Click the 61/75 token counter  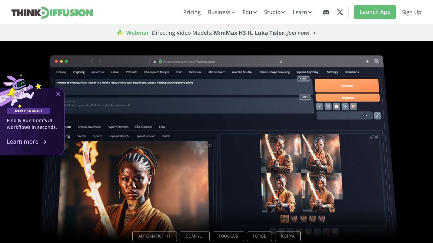click(x=303, y=79)
